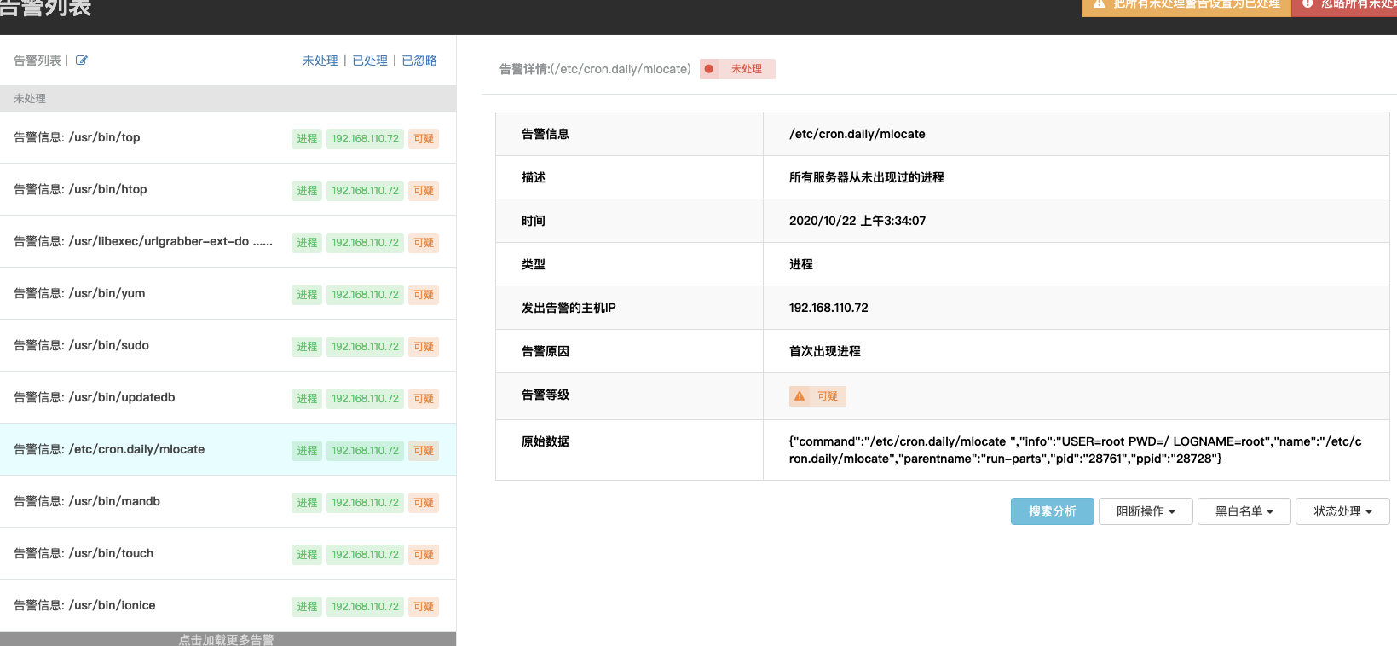Filter alerts by 已忽略 link
This screenshot has width=1397, height=646.
[x=419, y=61]
